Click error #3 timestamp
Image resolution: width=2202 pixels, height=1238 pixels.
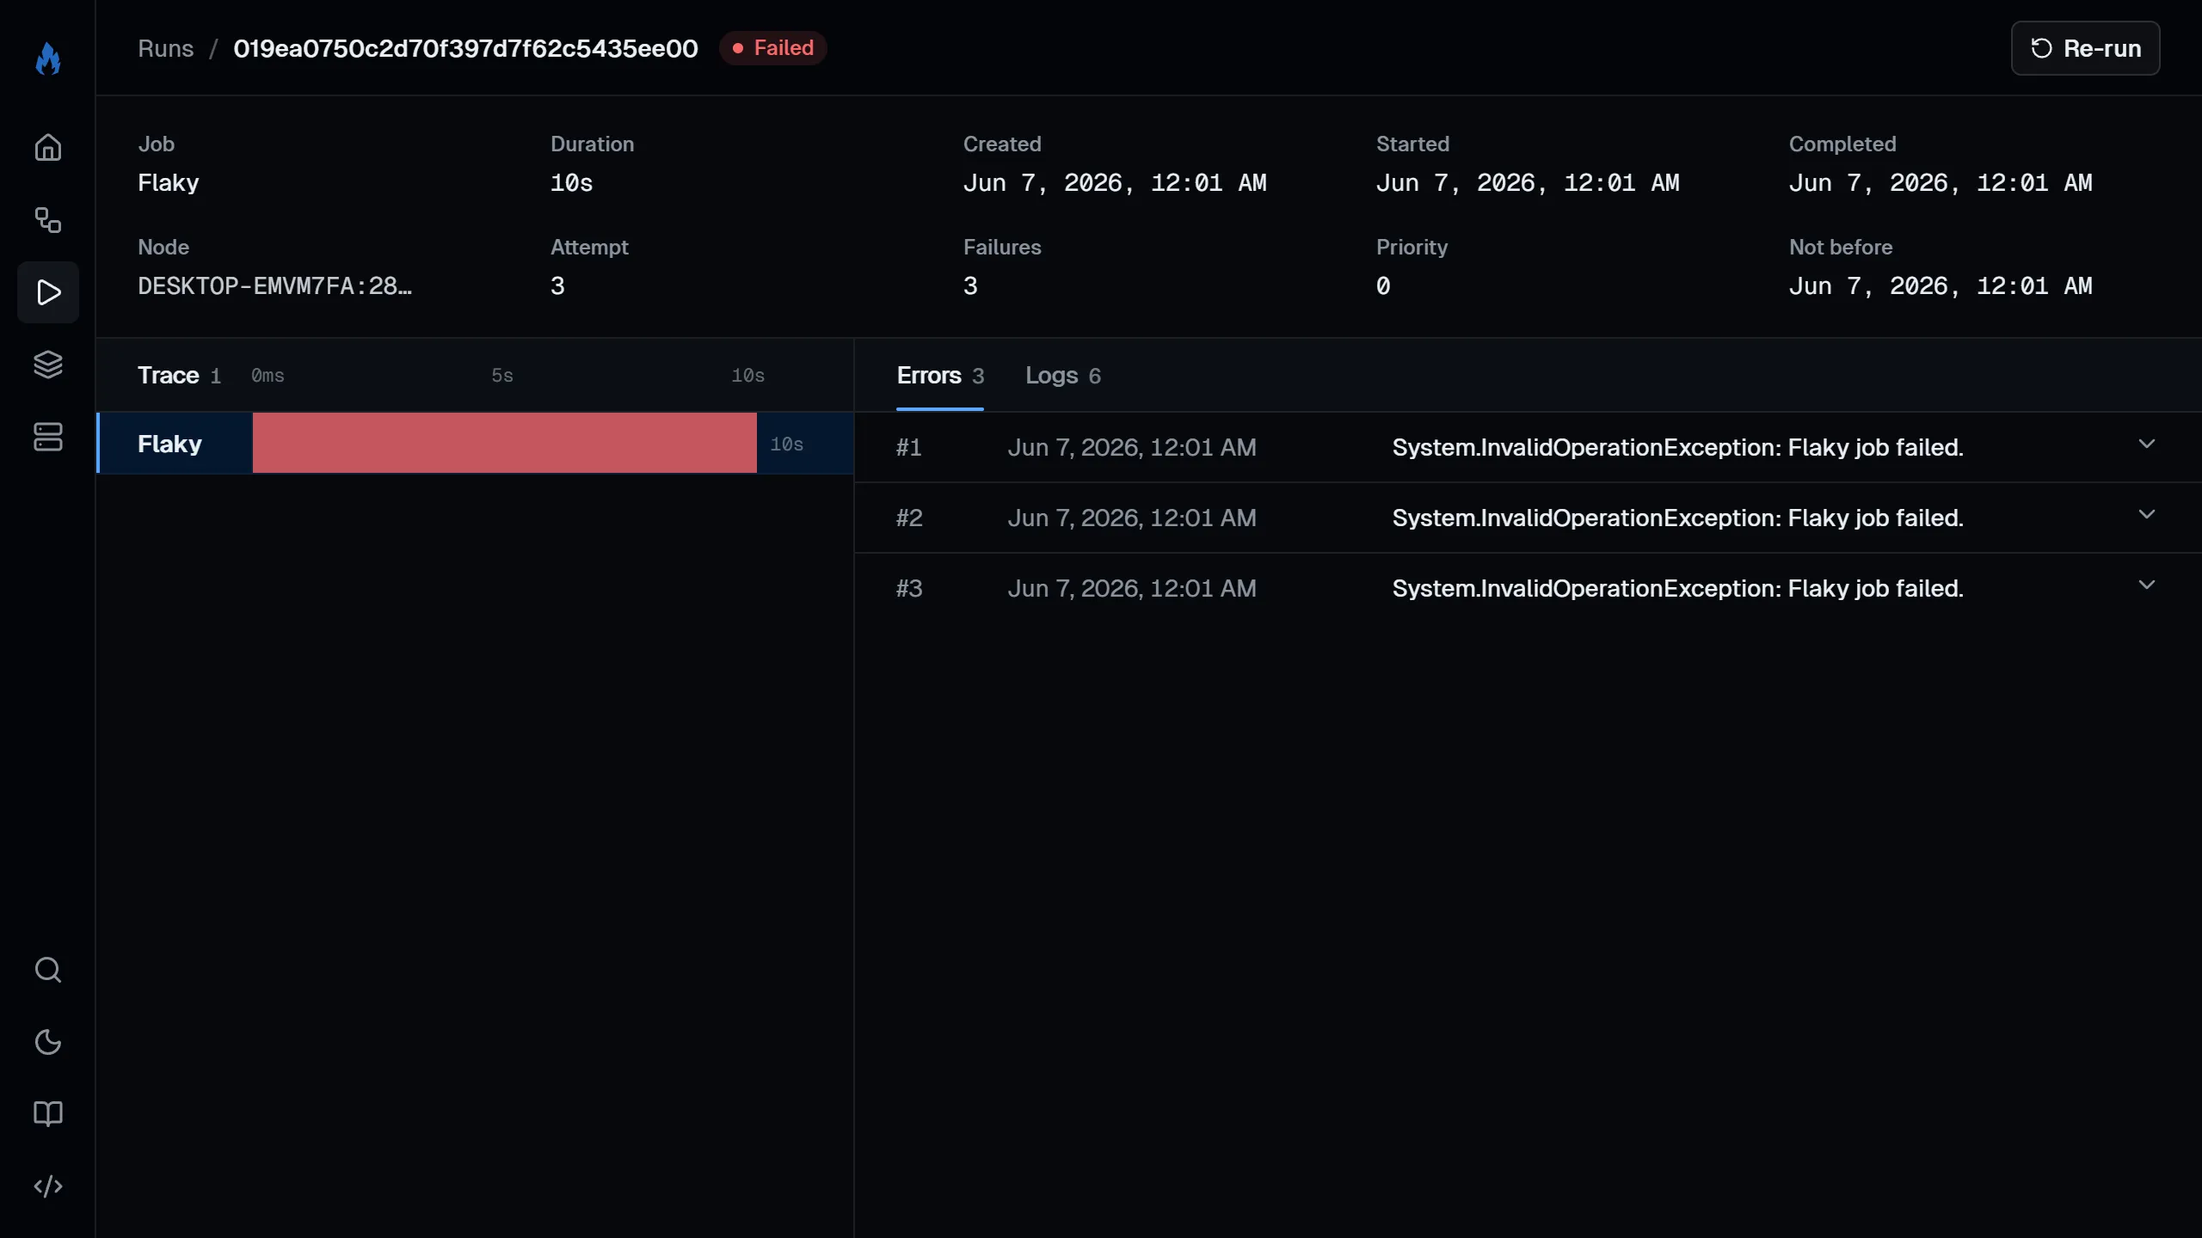point(1132,588)
